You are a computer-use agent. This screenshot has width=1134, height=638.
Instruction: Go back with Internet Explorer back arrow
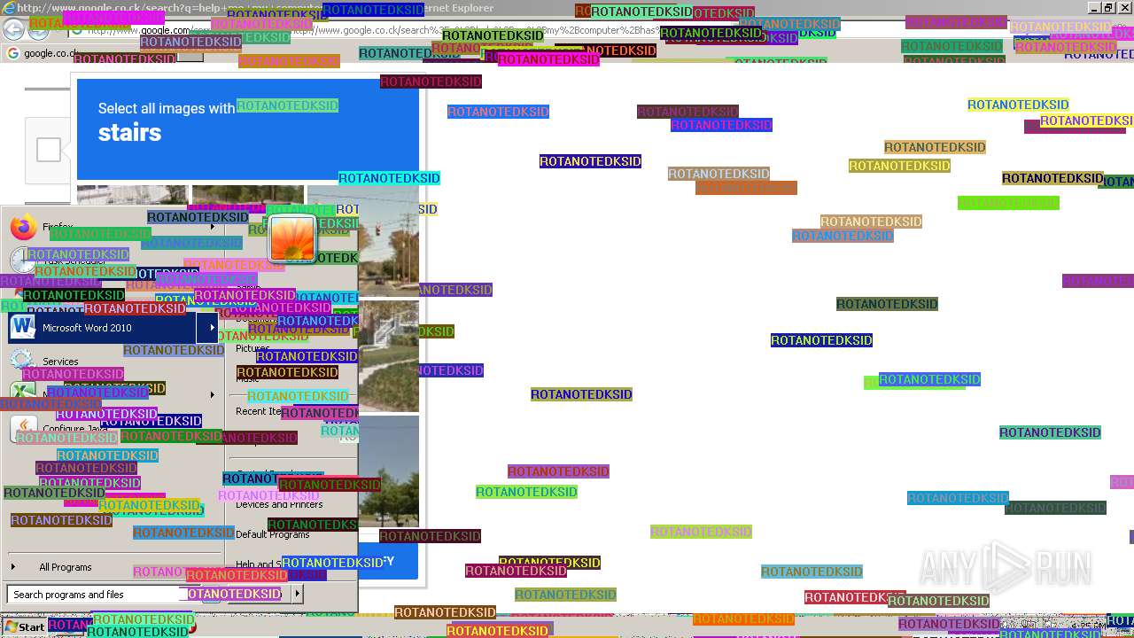click(x=13, y=29)
